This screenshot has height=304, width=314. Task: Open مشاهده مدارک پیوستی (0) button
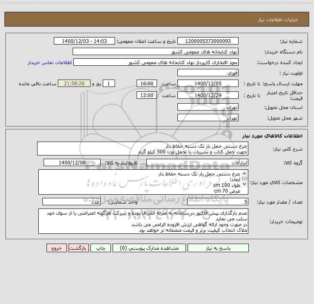click(x=149, y=248)
